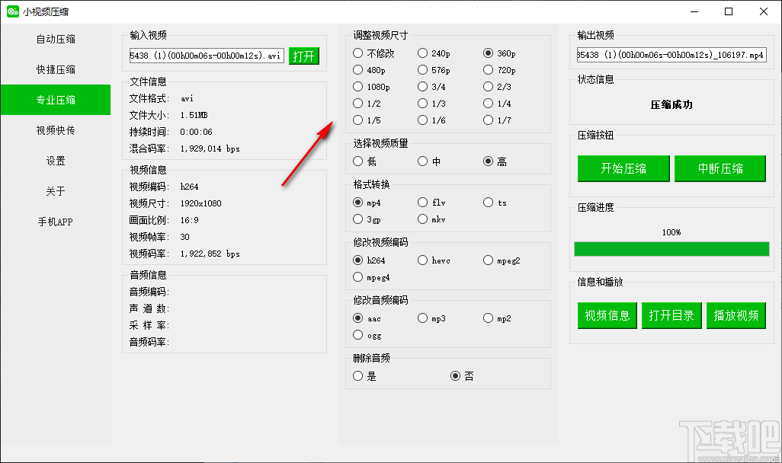Click 手机APP in the sidebar

coord(55,222)
